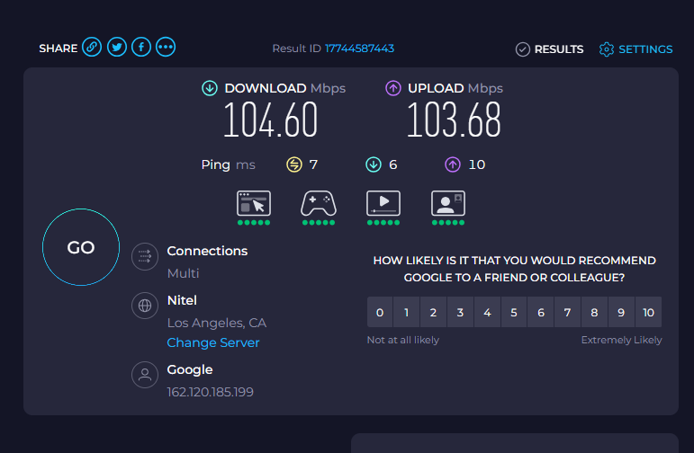
Task: Rate recommendation score 7
Action: 567,312
